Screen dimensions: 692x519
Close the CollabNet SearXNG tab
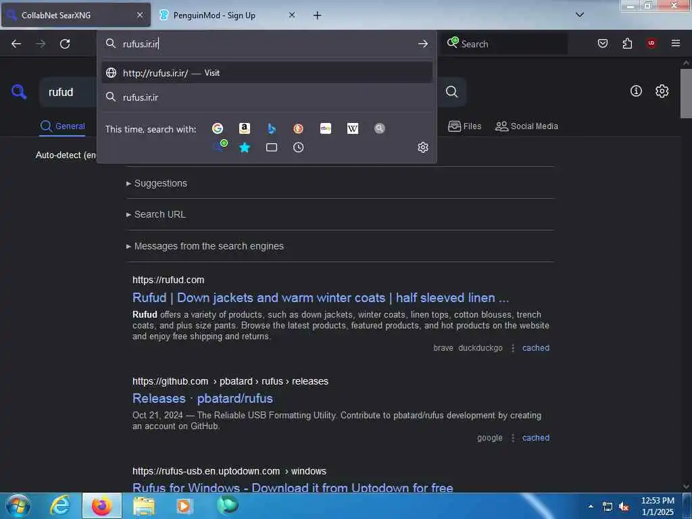click(140, 15)
